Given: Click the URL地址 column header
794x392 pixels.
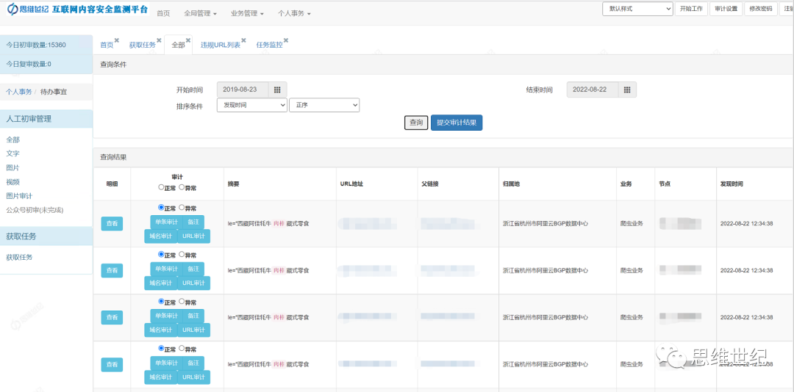Looking at the screenshot, I should (351, 184).
